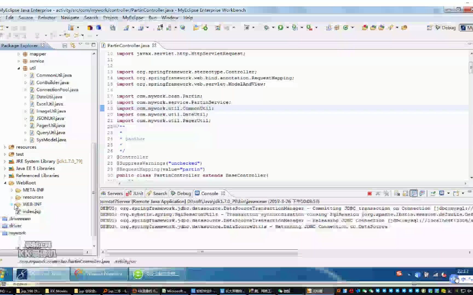Click the Sogou input method tray icon
Viewport: 473px width, 295px height.
pyautogui.click(x=399, y=273)
